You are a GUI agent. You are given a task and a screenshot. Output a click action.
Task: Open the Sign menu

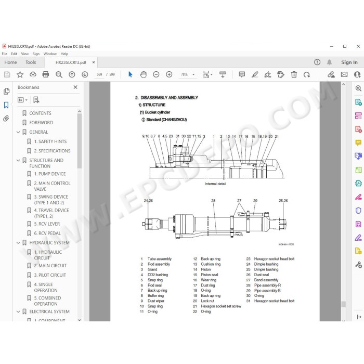pos(36,54)
